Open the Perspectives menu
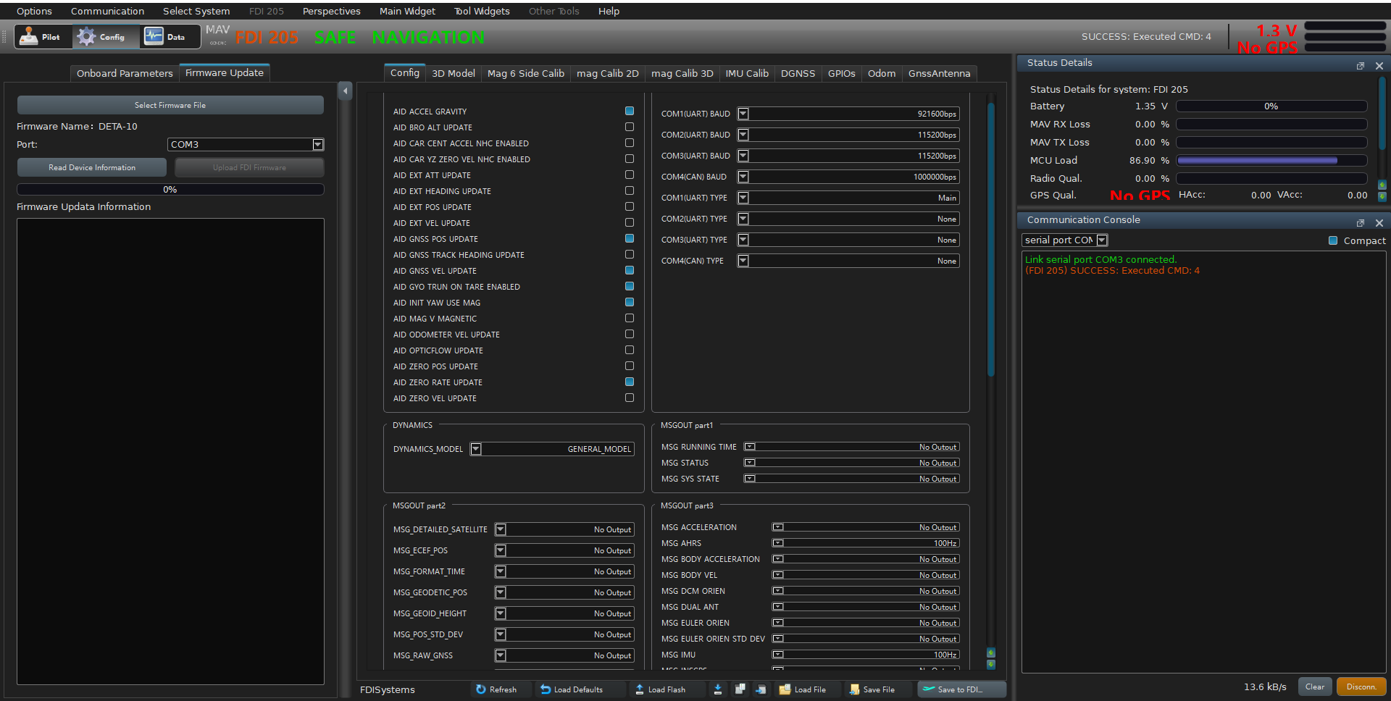This screenshot has width=1391, height=701. [331, 11]
